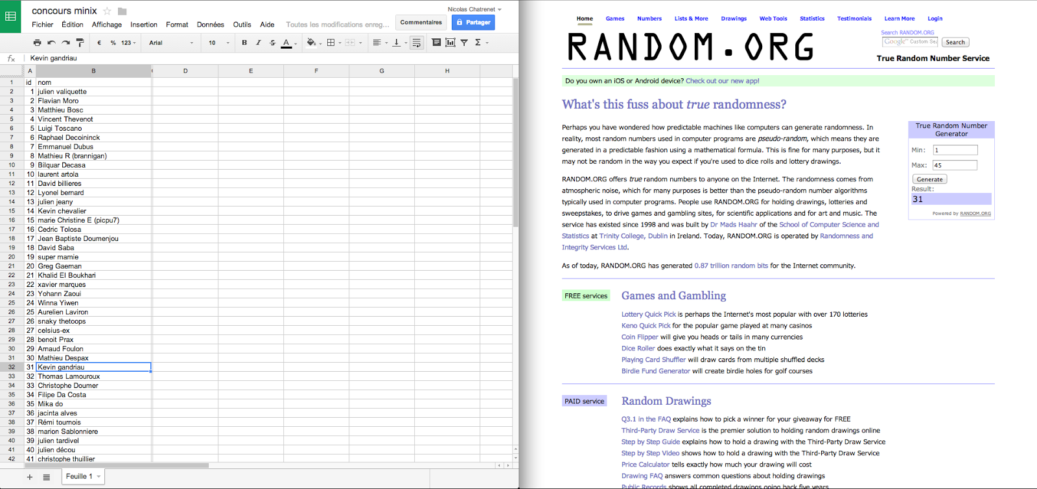Click the Generate button on Random.org
This screenshot has width=1037, height=489.
pos(929,179)
